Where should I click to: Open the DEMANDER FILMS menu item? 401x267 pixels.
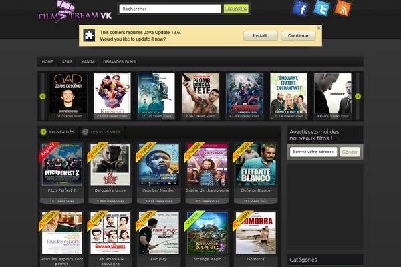click(120, 61)
